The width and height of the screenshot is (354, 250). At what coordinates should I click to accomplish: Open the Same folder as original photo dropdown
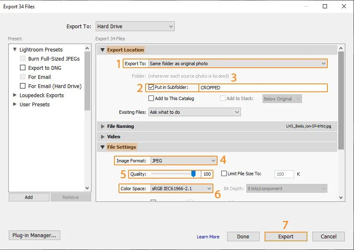[238, 64]
